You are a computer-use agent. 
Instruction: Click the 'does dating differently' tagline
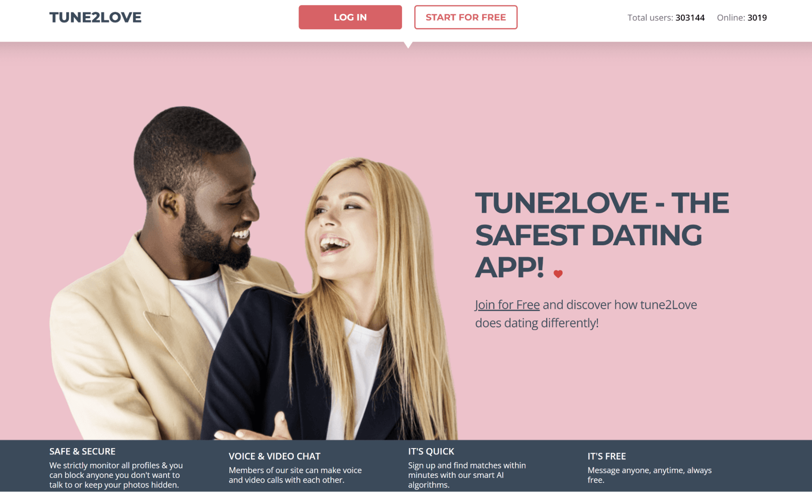(537, 323)
